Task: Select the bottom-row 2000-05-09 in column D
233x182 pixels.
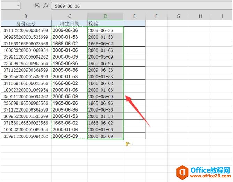Action: pos(106,136)
